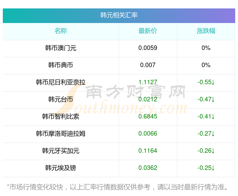The image size is (238, 196).
Task: Click the price 0.6845
Action: [148, 117]
